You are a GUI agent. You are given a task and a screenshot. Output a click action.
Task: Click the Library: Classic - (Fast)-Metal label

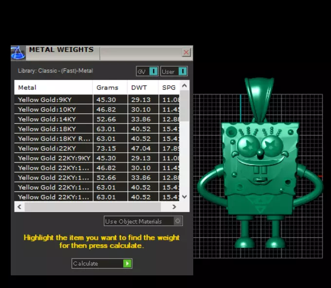point(55,71)
